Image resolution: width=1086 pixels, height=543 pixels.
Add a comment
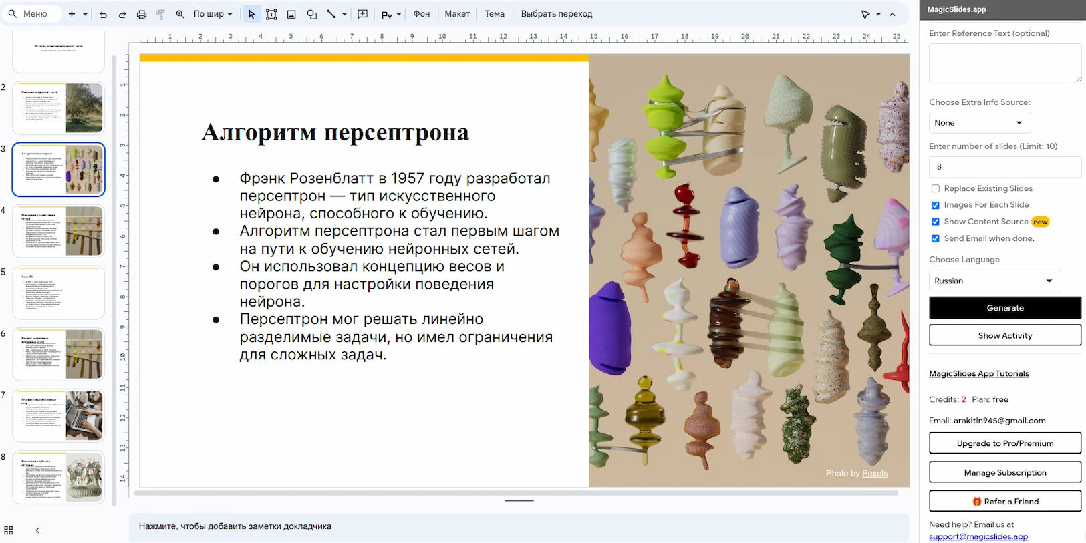[x=363, y=14]
